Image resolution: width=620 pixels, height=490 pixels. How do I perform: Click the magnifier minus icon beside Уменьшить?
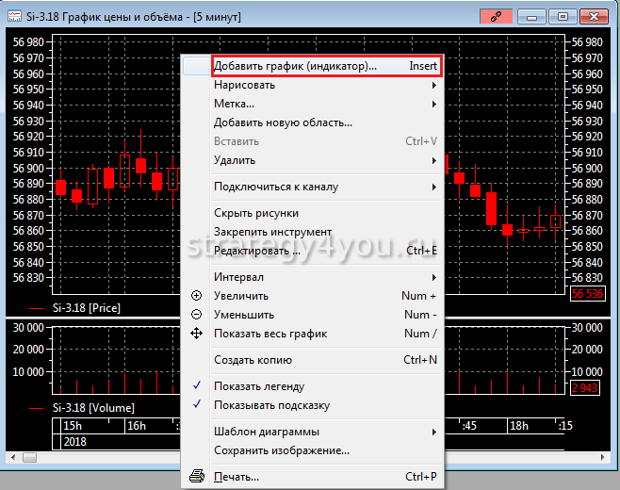(196, 315)
